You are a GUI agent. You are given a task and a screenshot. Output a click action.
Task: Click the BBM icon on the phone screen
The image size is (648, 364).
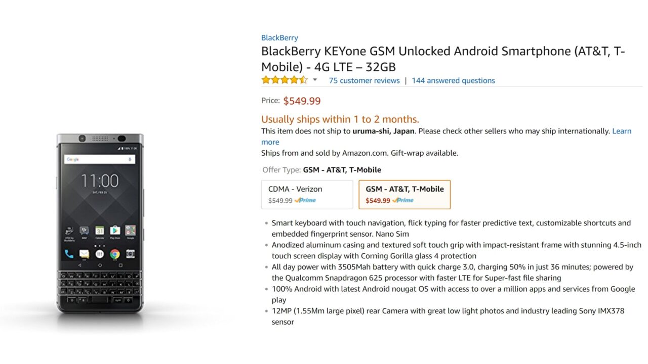[x=84, y=231]
